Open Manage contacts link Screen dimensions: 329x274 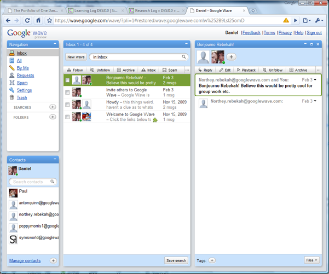coord(25,260)
